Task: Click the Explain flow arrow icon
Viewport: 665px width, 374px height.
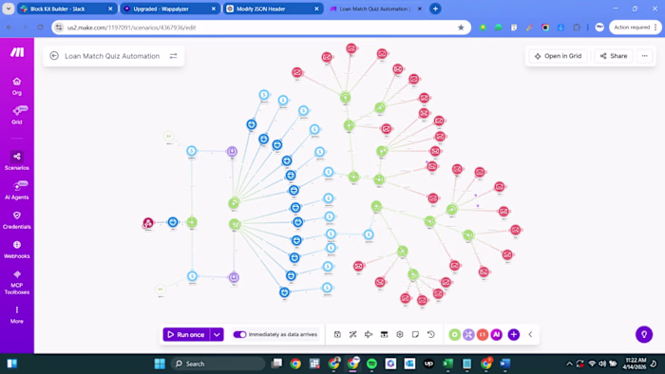Action: pyautogui.click(x=369, y=335)
